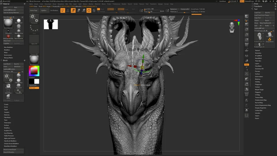This screenshot has width=277, height=156.
Task: Select the Chalk material sphere
Action: [x=19, y=26]
